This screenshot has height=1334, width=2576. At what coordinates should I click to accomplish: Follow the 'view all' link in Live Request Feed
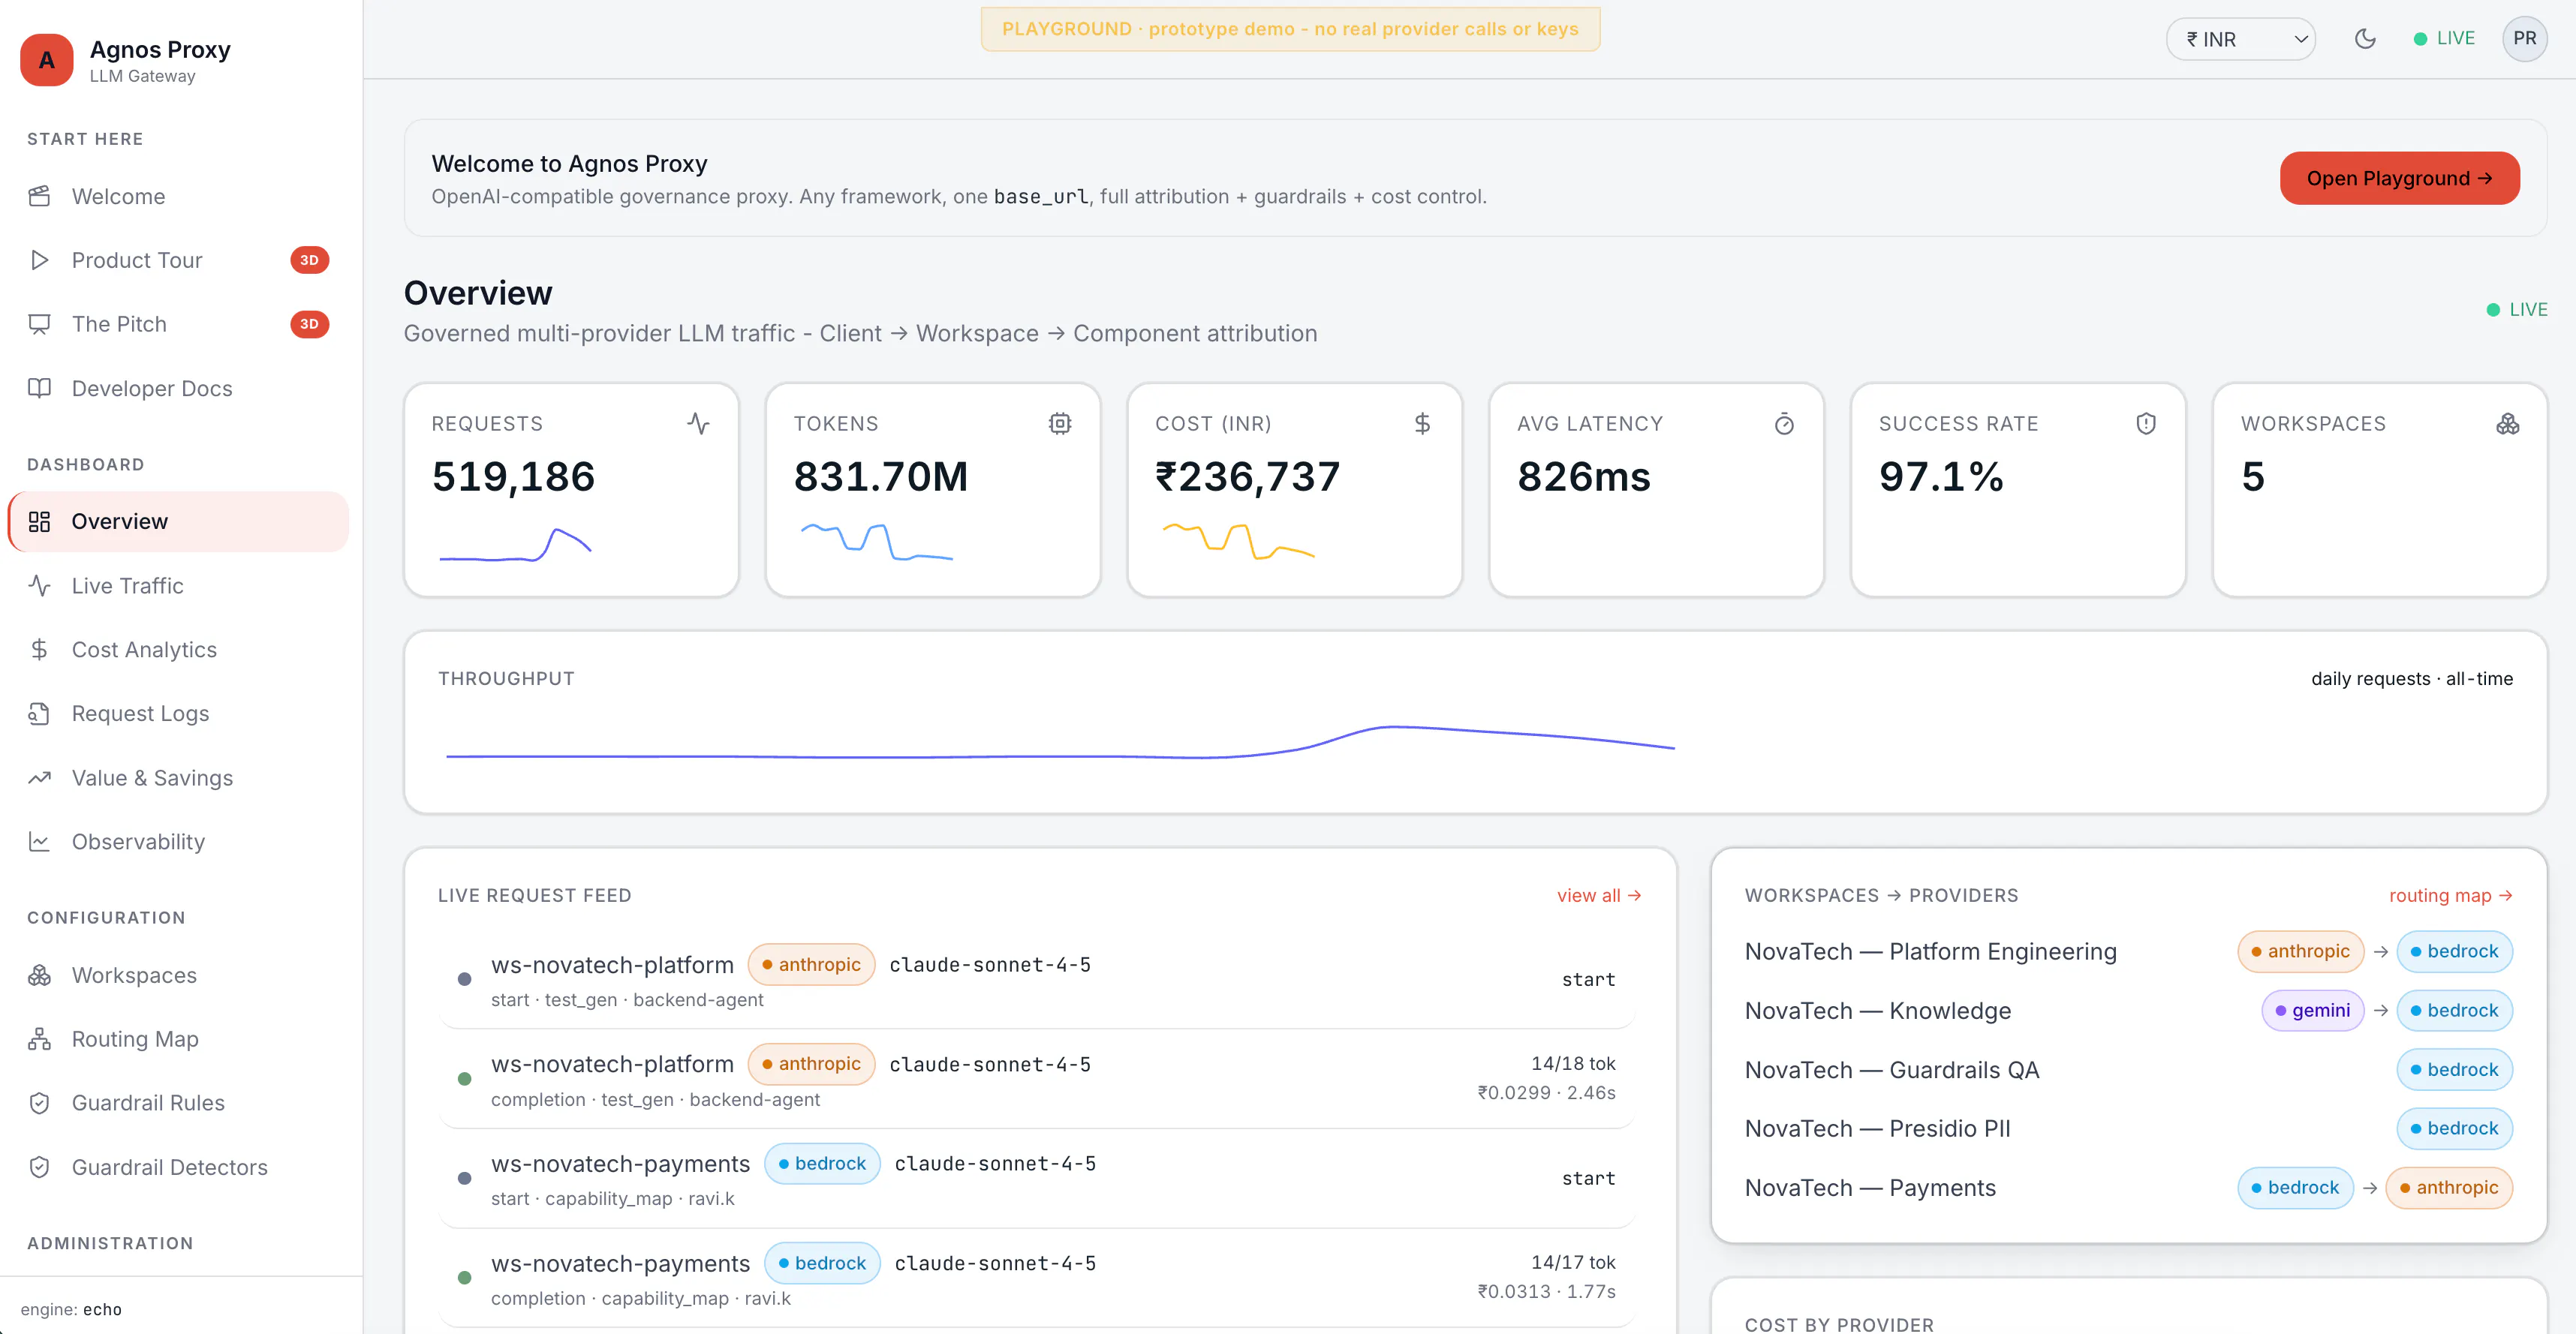point(1598,895)
